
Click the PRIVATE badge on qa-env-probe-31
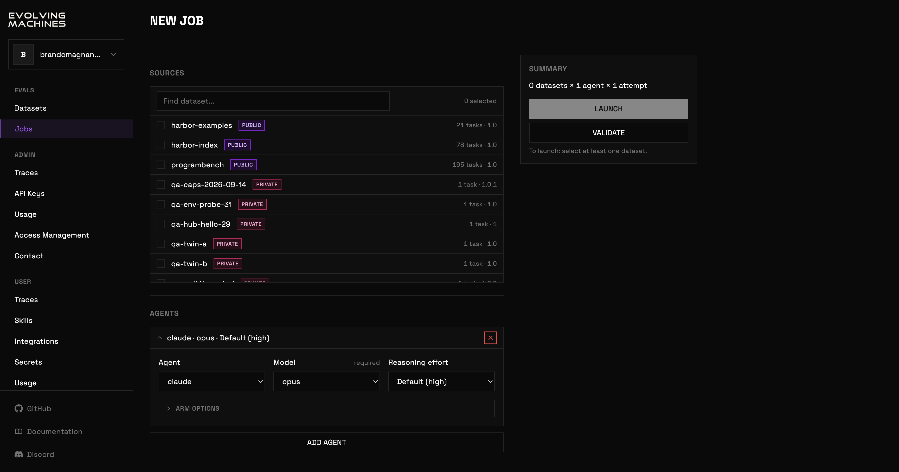252,204
